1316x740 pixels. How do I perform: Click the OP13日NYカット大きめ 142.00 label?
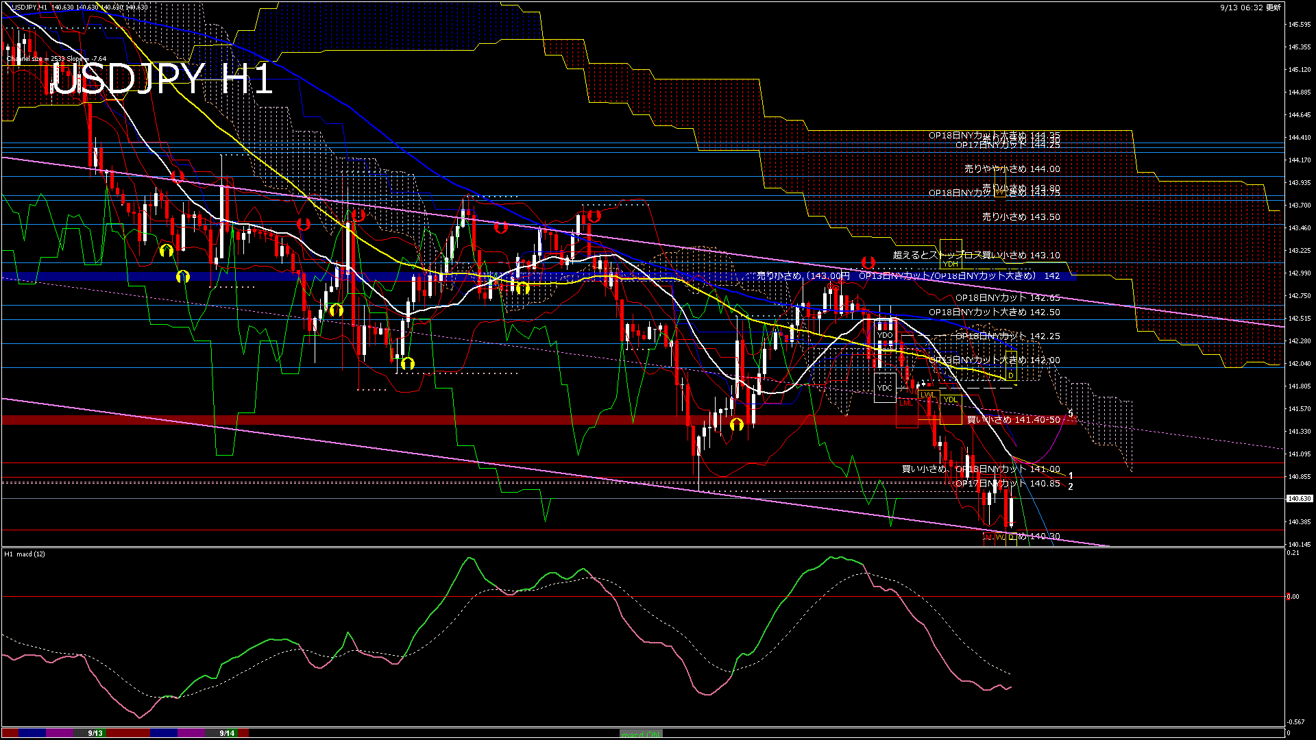[x=995, y=360]
